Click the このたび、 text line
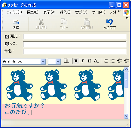This screenshot has height=128, width=131. click(17, 112)
